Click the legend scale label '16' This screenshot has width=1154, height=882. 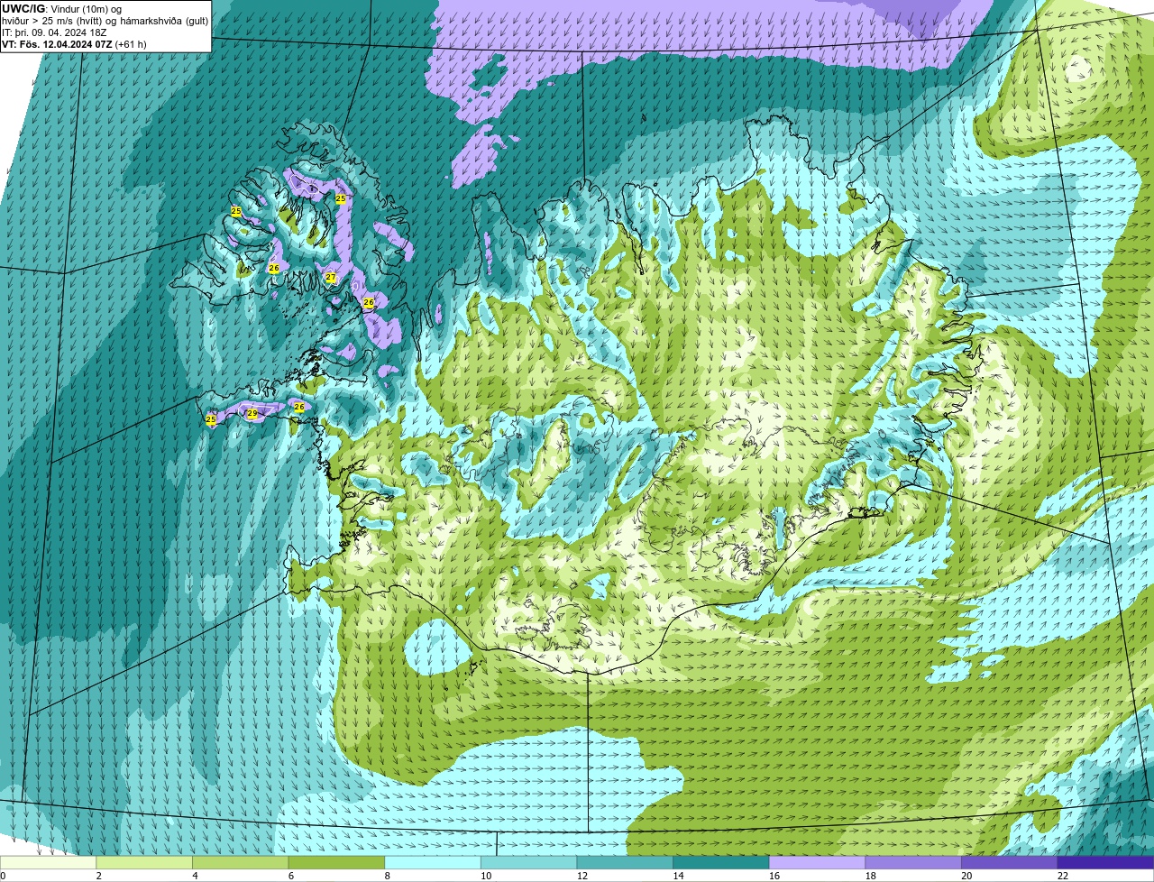pos(774,876)
